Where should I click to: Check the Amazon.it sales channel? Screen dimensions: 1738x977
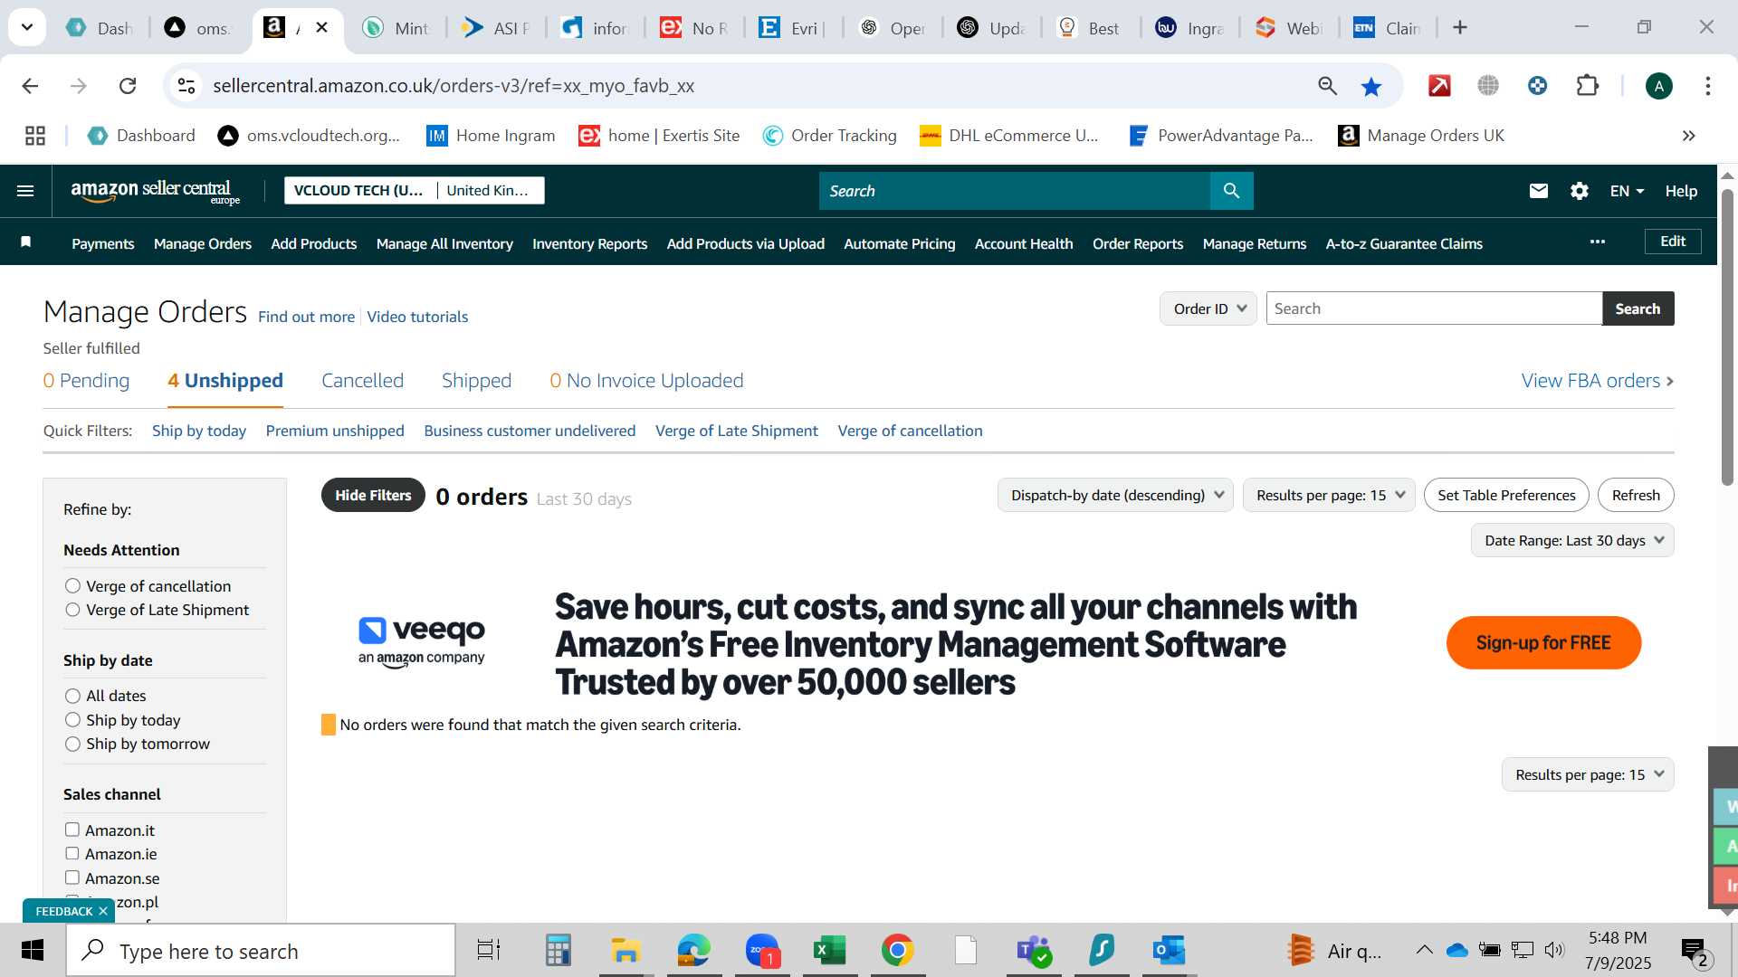coord(72,830)
